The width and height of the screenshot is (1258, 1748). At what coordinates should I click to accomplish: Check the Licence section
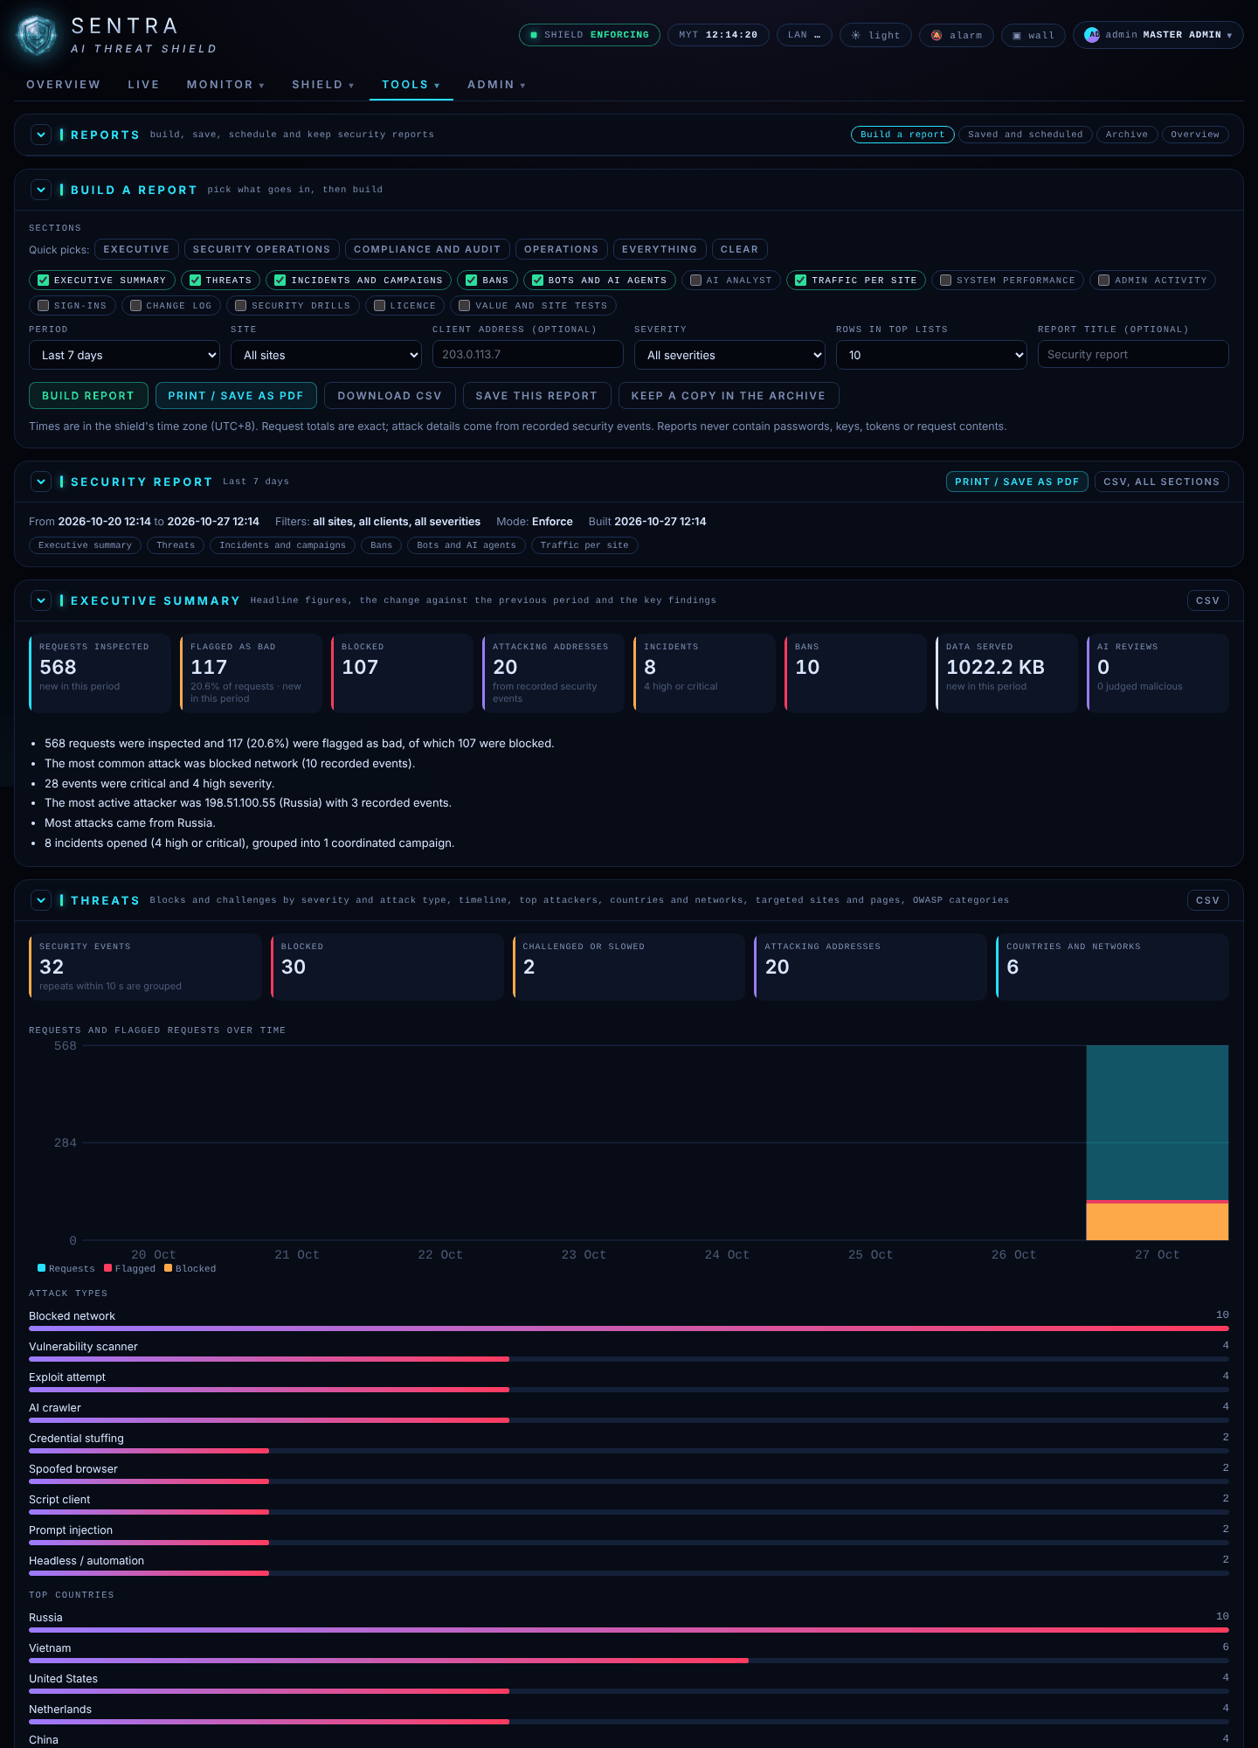coord(379,306)
